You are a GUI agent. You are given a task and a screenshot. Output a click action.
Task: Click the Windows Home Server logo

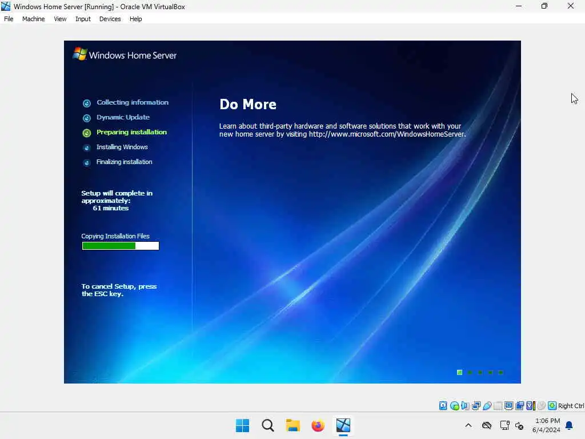(x=125, y=54)
